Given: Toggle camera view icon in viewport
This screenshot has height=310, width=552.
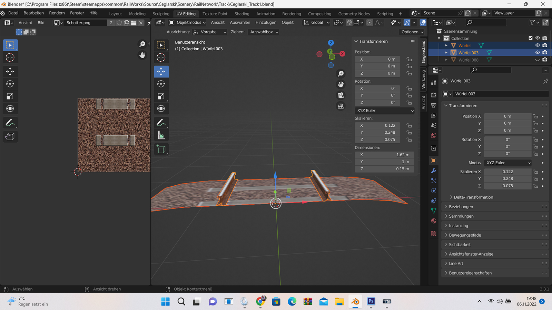Looking at the screenshot, I should [341, 95].
